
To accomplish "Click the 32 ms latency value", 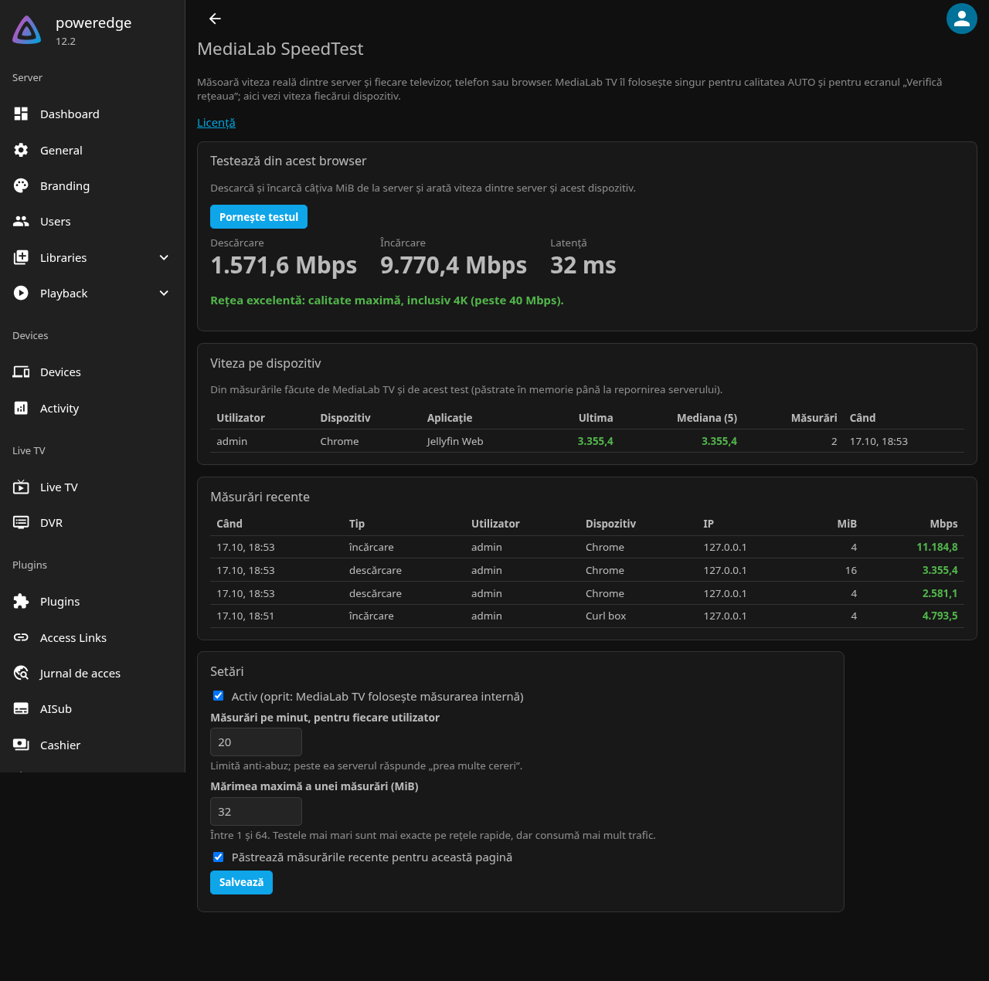I will [x=583, y=266].
